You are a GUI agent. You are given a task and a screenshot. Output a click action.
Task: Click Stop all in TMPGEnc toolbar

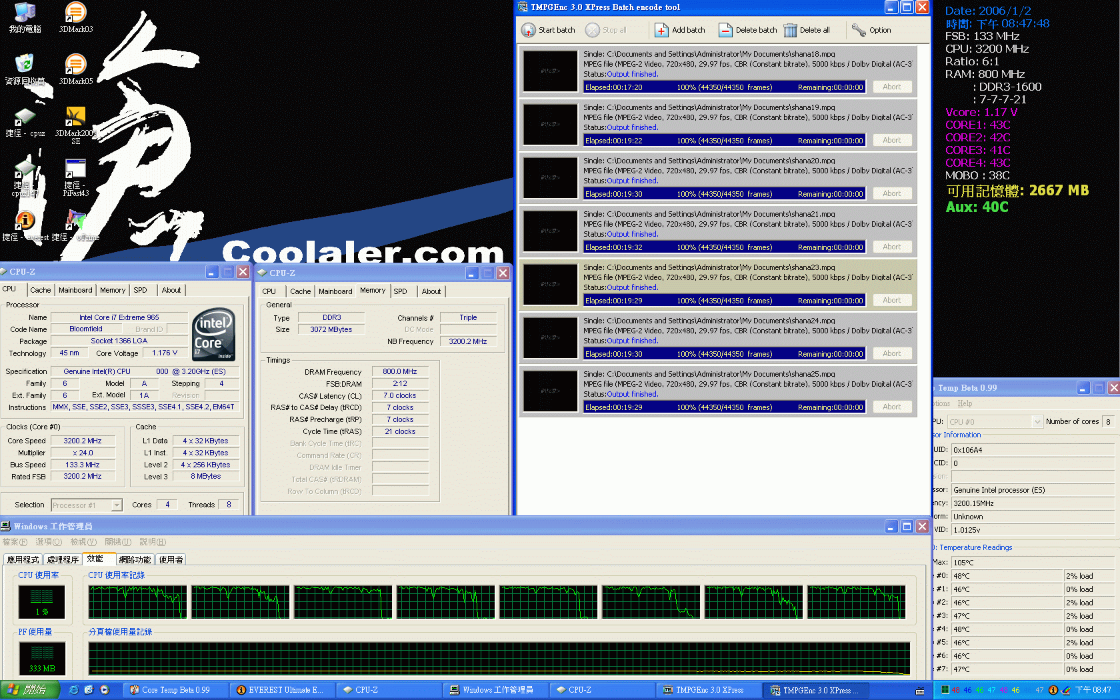[x=606, y=30]
